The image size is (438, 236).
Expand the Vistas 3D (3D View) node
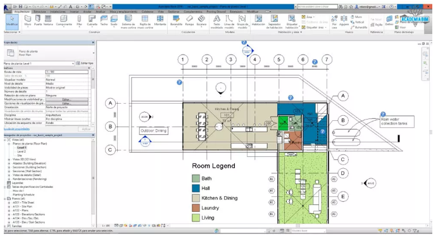[9, 159]
